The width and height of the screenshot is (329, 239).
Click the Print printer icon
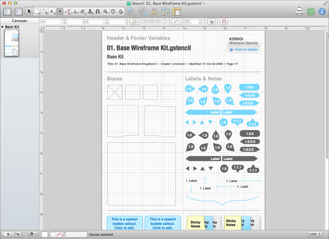click(x=299, y=12)
